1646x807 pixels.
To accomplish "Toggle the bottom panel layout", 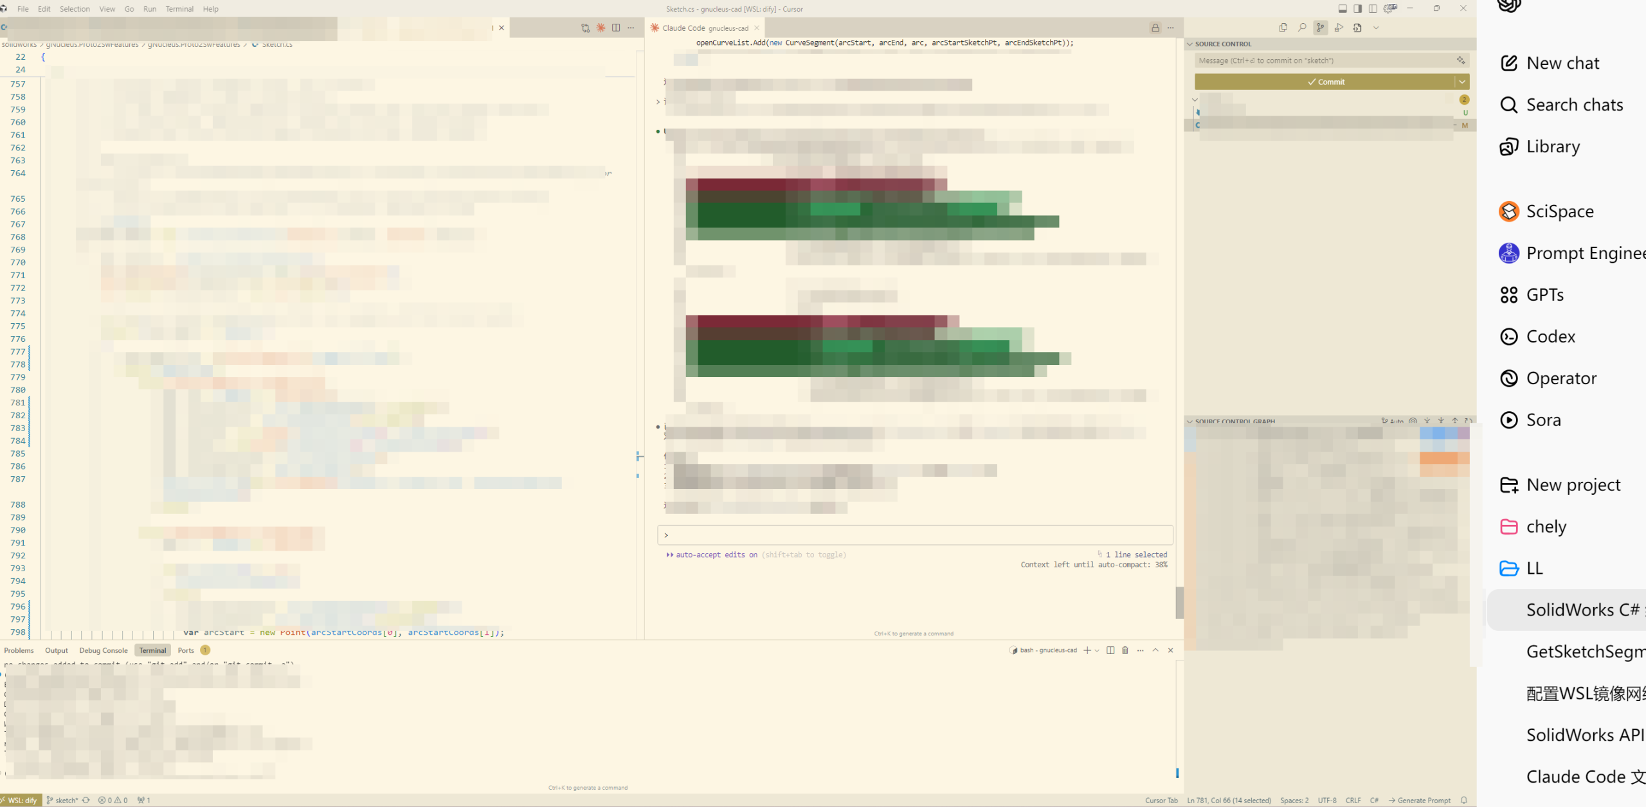I will coord(1343,8).
